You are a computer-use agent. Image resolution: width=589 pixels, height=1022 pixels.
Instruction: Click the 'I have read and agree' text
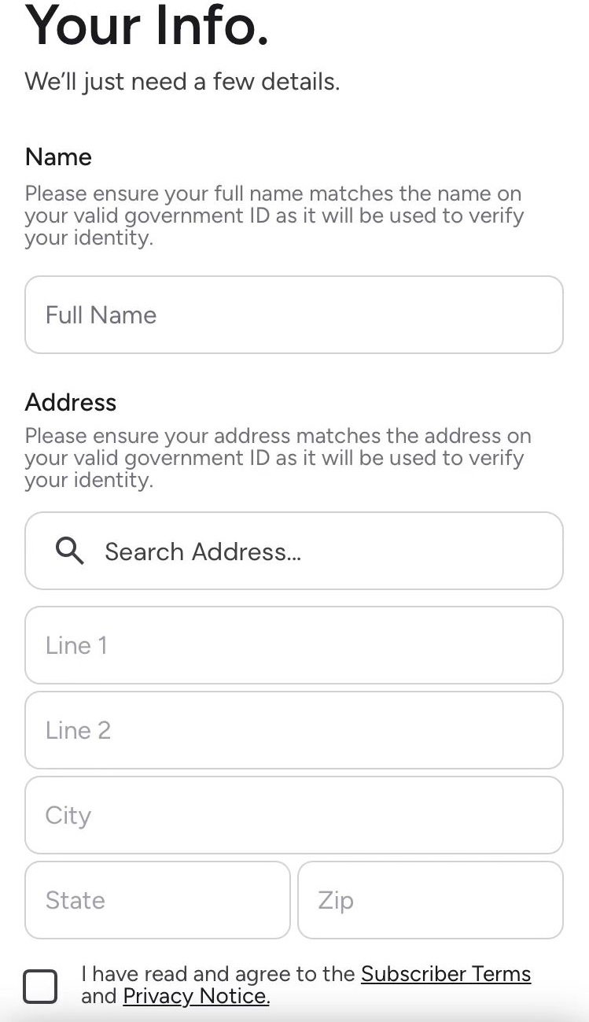click(219, 974)
